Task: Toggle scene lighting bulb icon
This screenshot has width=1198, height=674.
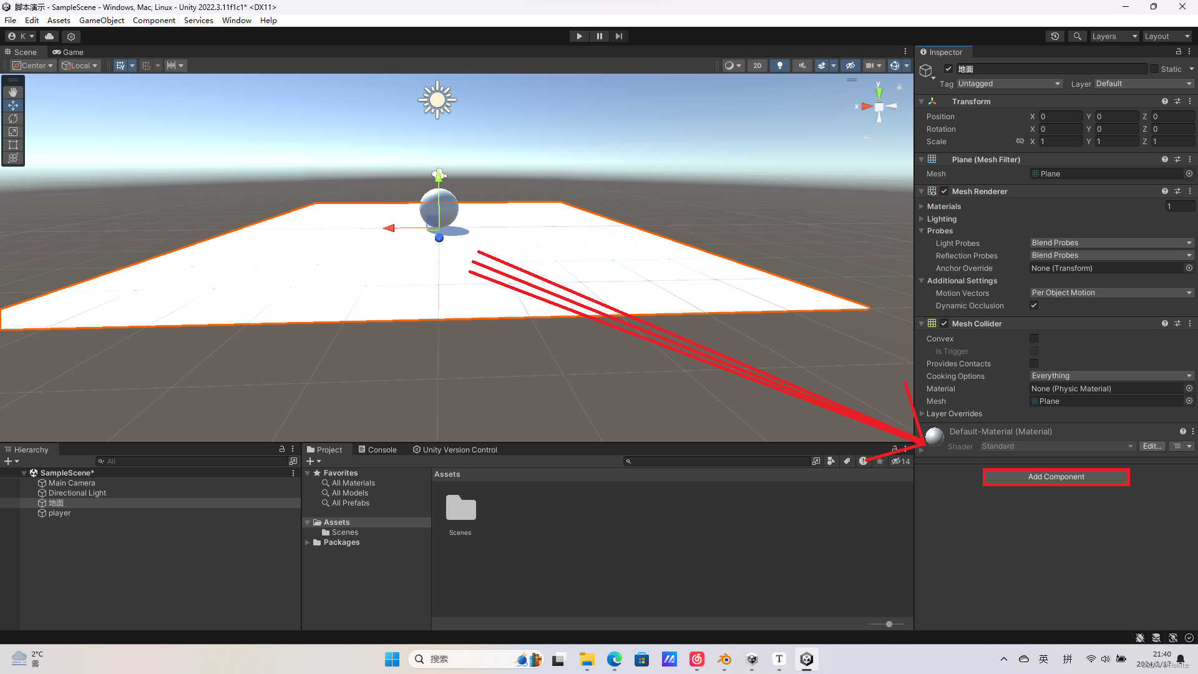Action: (779, 66)
